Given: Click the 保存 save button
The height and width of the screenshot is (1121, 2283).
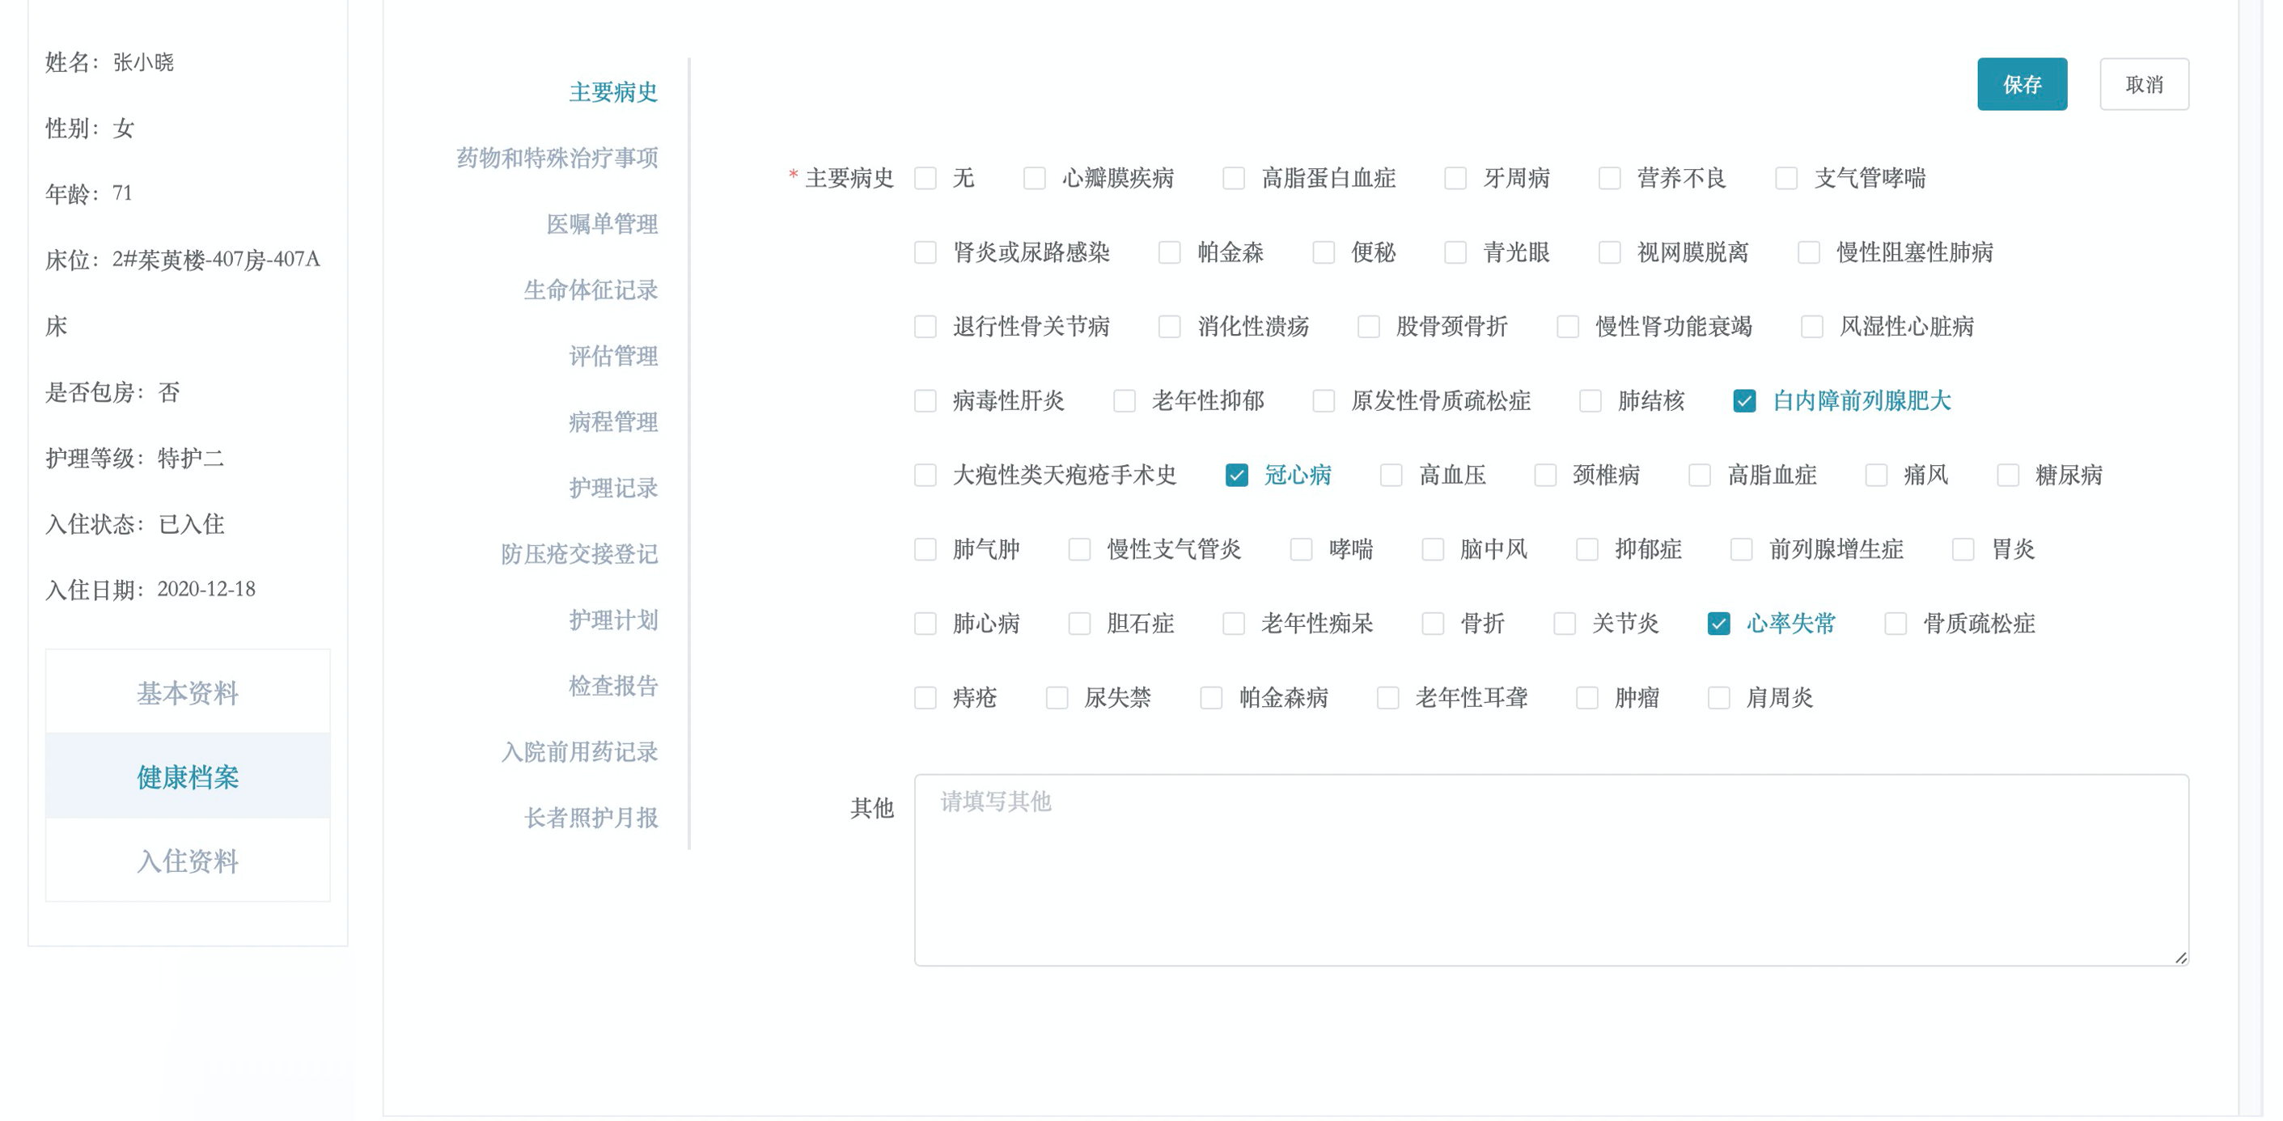Looking at the screenshot, I should 2021,84.
